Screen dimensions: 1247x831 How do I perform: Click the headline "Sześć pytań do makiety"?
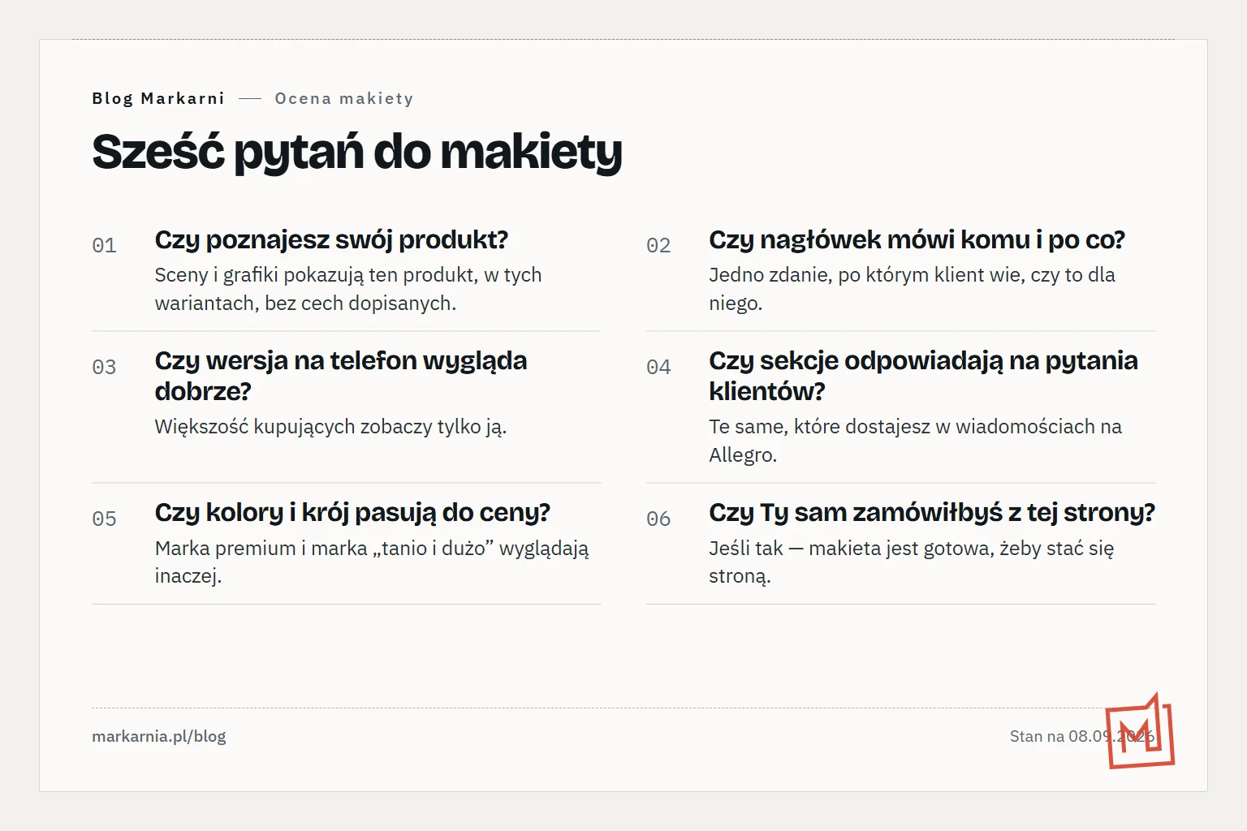357,152
